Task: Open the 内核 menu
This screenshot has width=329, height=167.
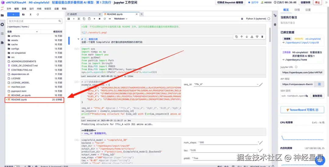Action: coord(39,9)
